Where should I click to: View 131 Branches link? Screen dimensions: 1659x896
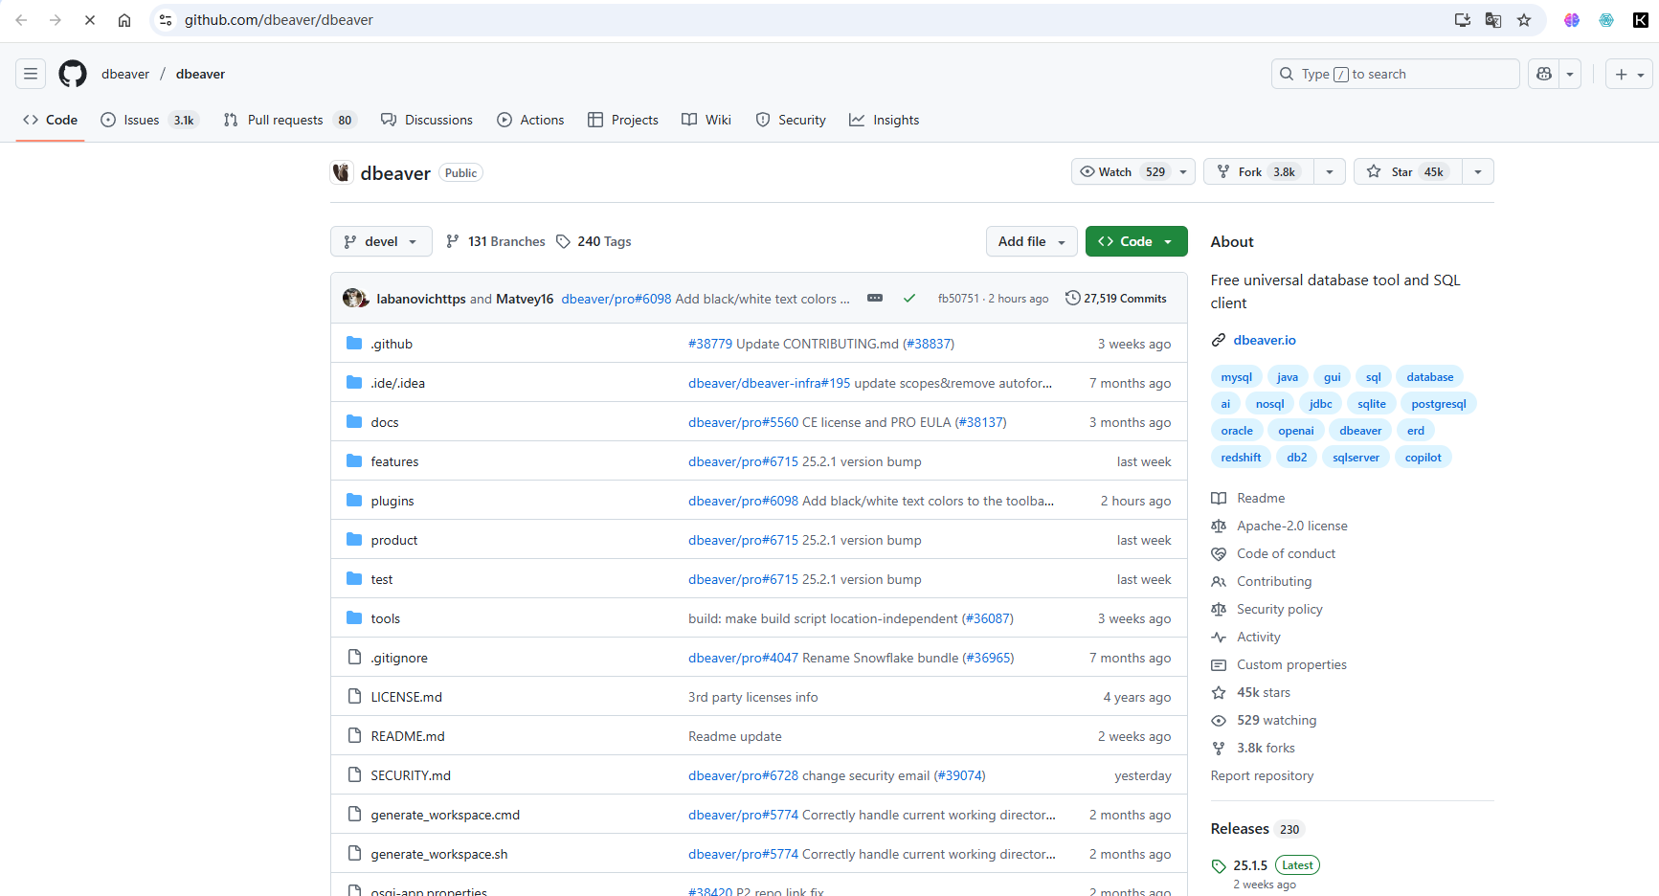tap(496, 242)
